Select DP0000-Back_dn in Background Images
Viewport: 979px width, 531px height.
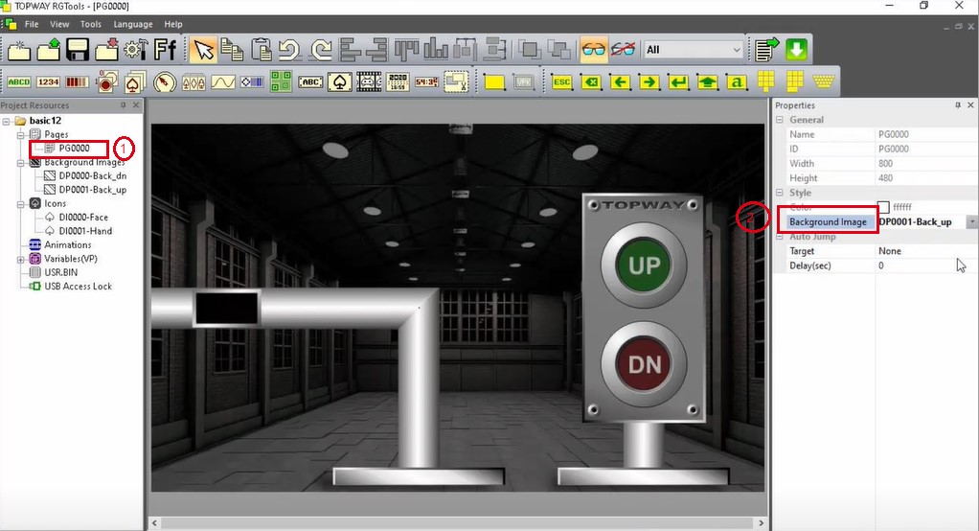click(92, 176)
